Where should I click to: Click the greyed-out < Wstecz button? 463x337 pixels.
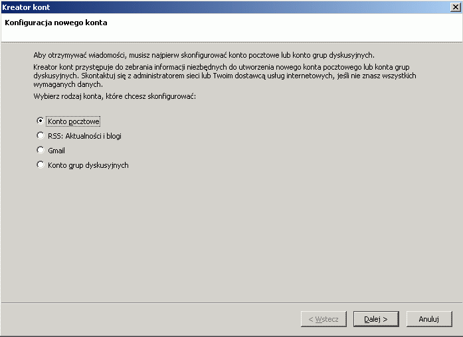[324, 319]
